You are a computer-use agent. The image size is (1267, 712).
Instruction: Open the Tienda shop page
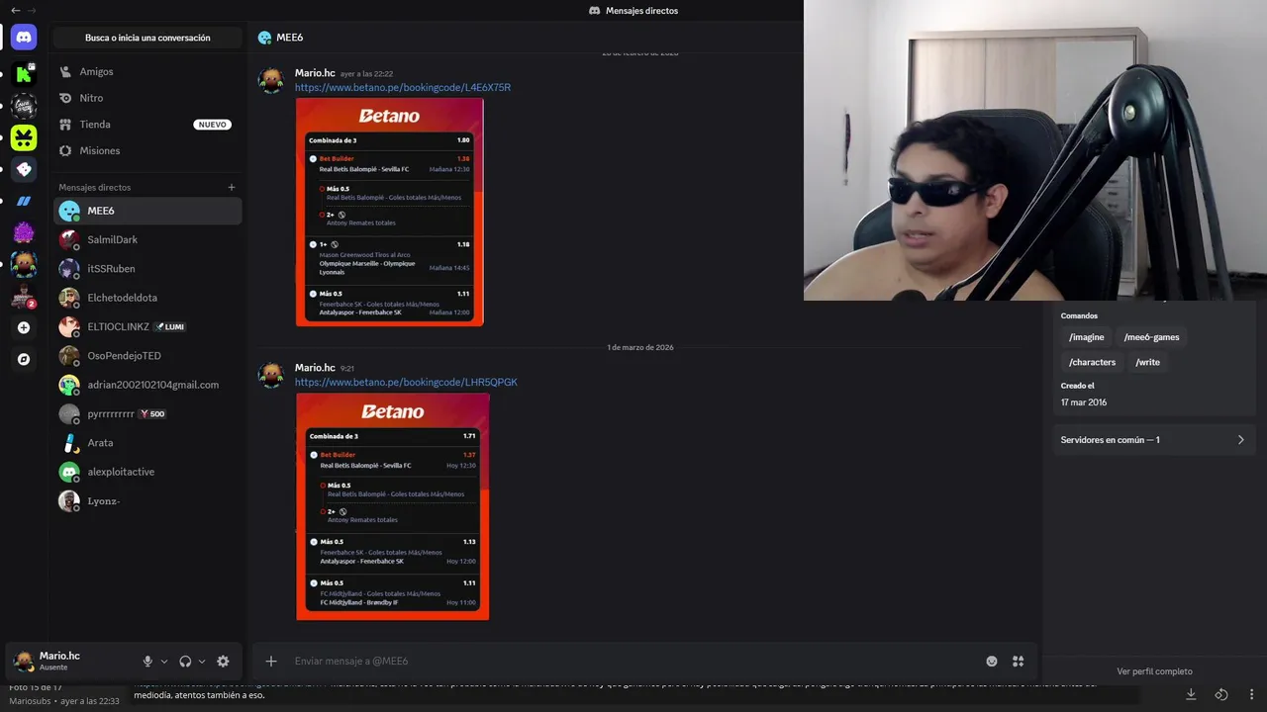[x=146, y=125]
